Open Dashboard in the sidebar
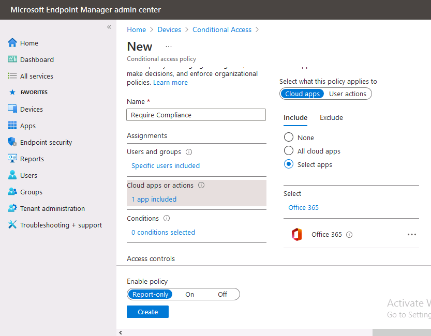The image size is (431, 336). (x=37, y=59)
